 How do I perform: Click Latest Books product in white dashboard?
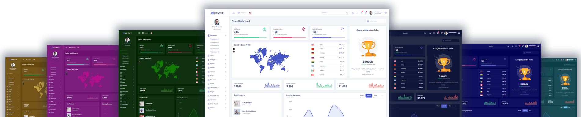click(247, 103)
